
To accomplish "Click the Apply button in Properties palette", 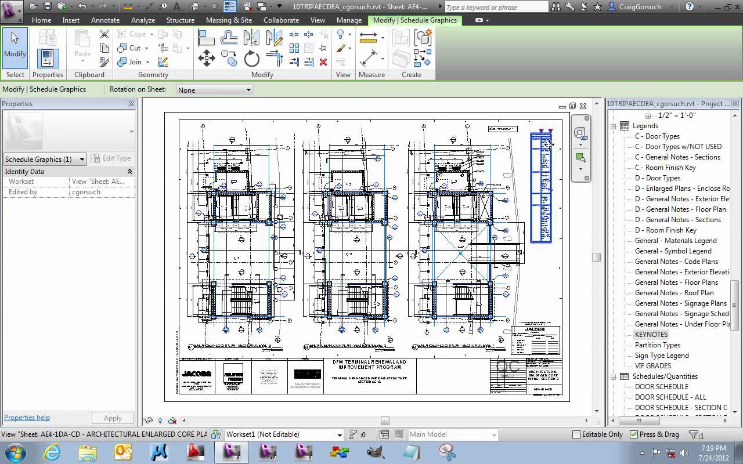I will [x=113, y=417].
